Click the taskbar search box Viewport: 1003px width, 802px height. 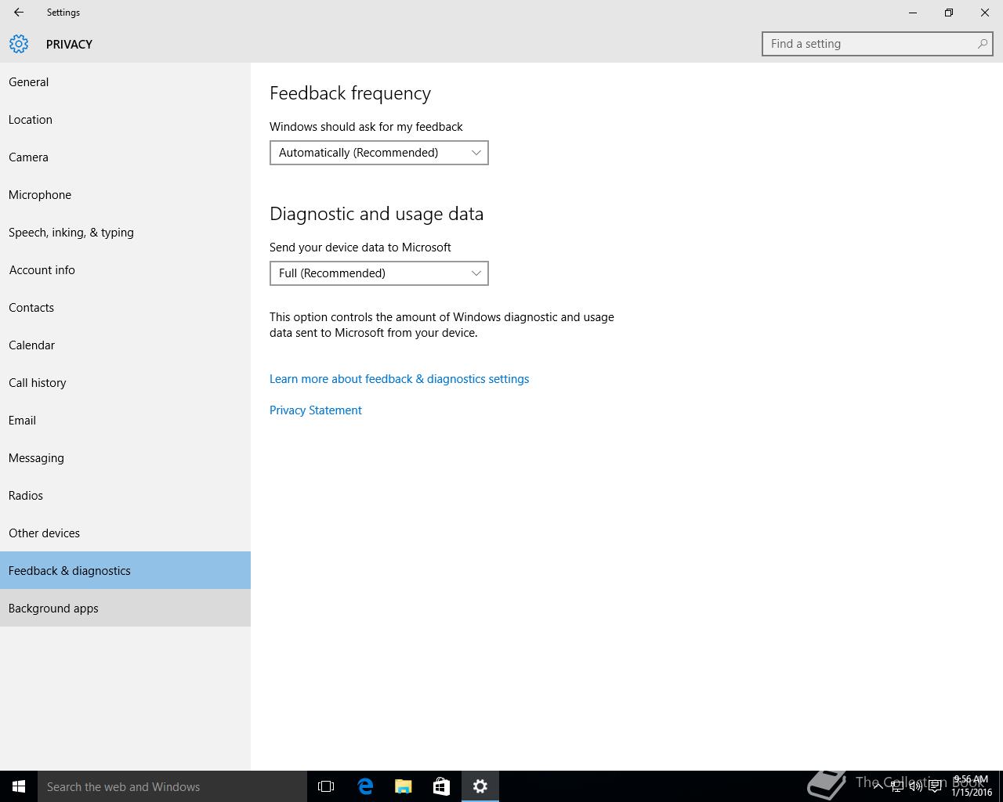pyautogui.click(x=172, y=786)
